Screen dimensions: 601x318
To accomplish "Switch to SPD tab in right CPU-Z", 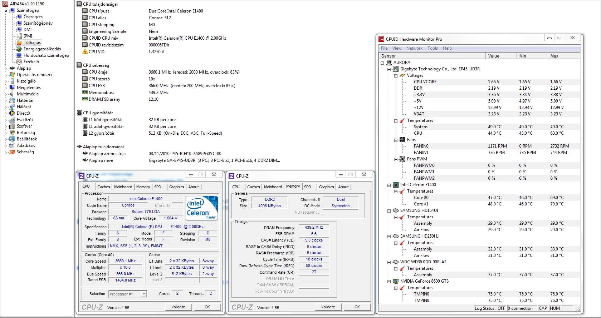I will 308,187.
